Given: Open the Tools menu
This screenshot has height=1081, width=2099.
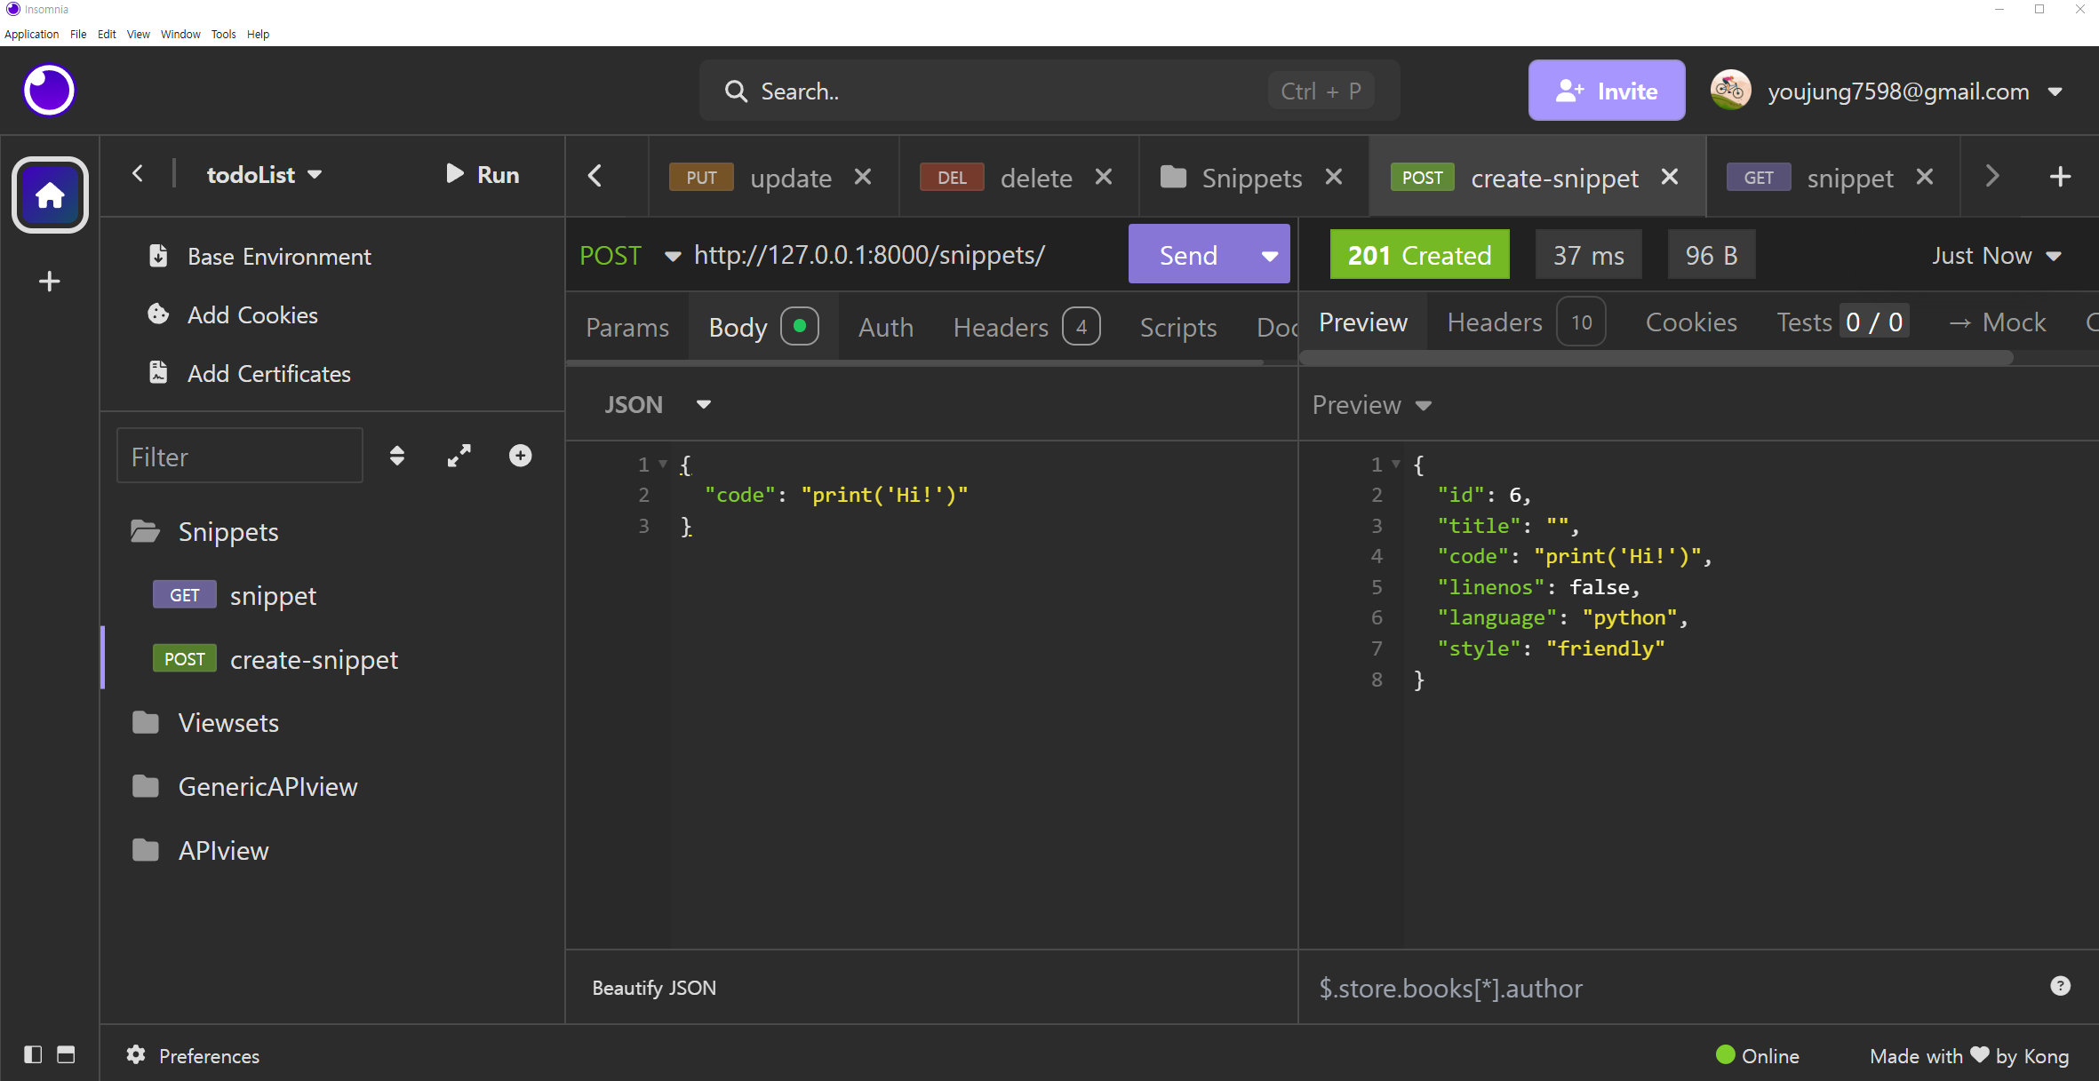Looking at the screenshot, I should pyautogui.click(x=223, y=34).
